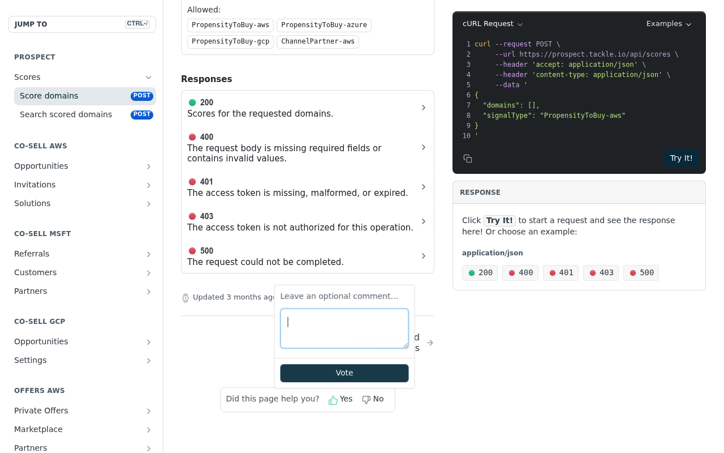The width and height of the screenshot is (724, 453).
Task: Open the Examples dropdown
Action: tap(669, 24)
